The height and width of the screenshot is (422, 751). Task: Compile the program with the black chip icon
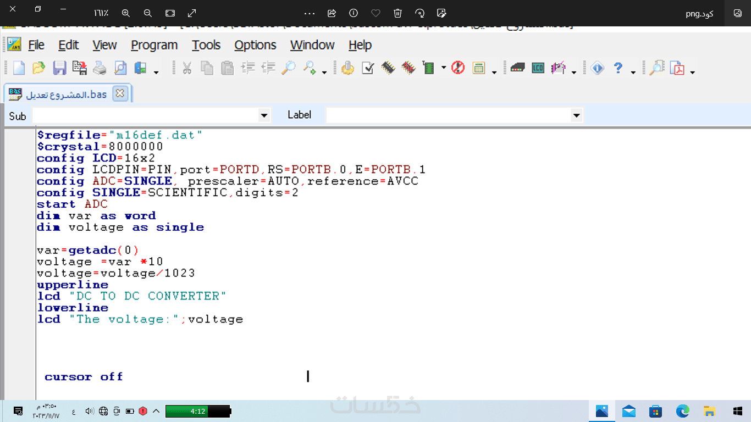coord(388,68)
